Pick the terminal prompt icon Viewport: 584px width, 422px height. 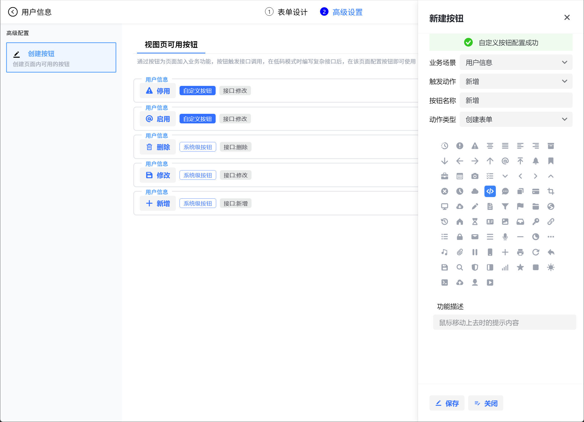(445, 282)
